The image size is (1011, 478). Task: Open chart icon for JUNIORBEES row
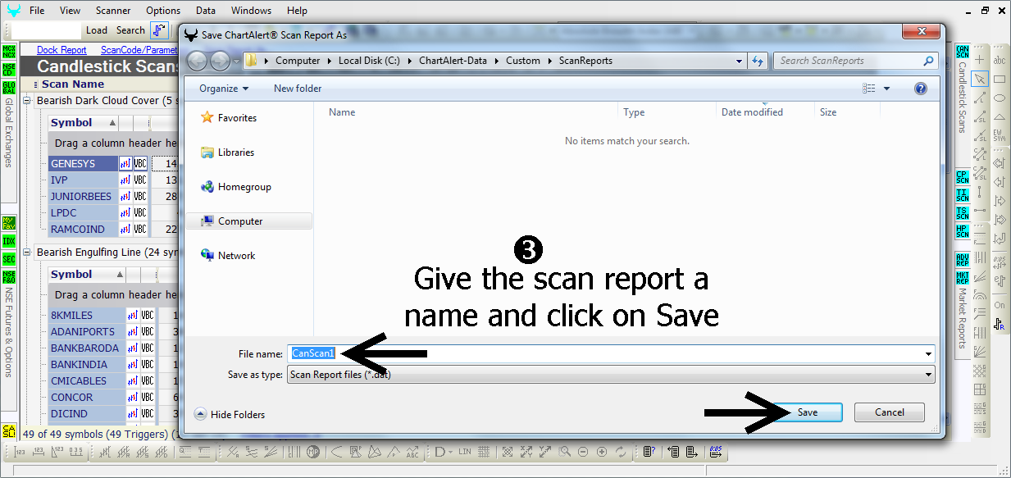pos(125,197)
